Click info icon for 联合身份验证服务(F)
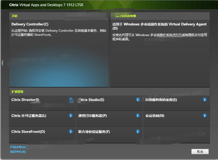 (138, 131)
